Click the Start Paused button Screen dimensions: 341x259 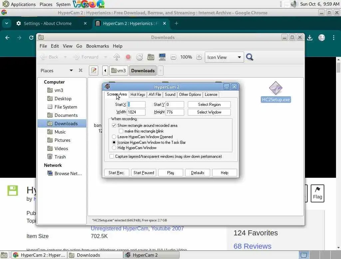point(144,173)
